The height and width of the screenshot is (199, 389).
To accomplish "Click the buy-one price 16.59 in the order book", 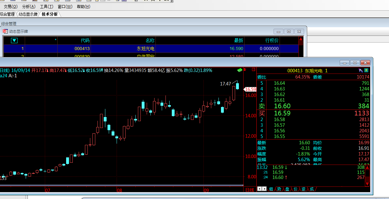I will (x=282, y=113).
